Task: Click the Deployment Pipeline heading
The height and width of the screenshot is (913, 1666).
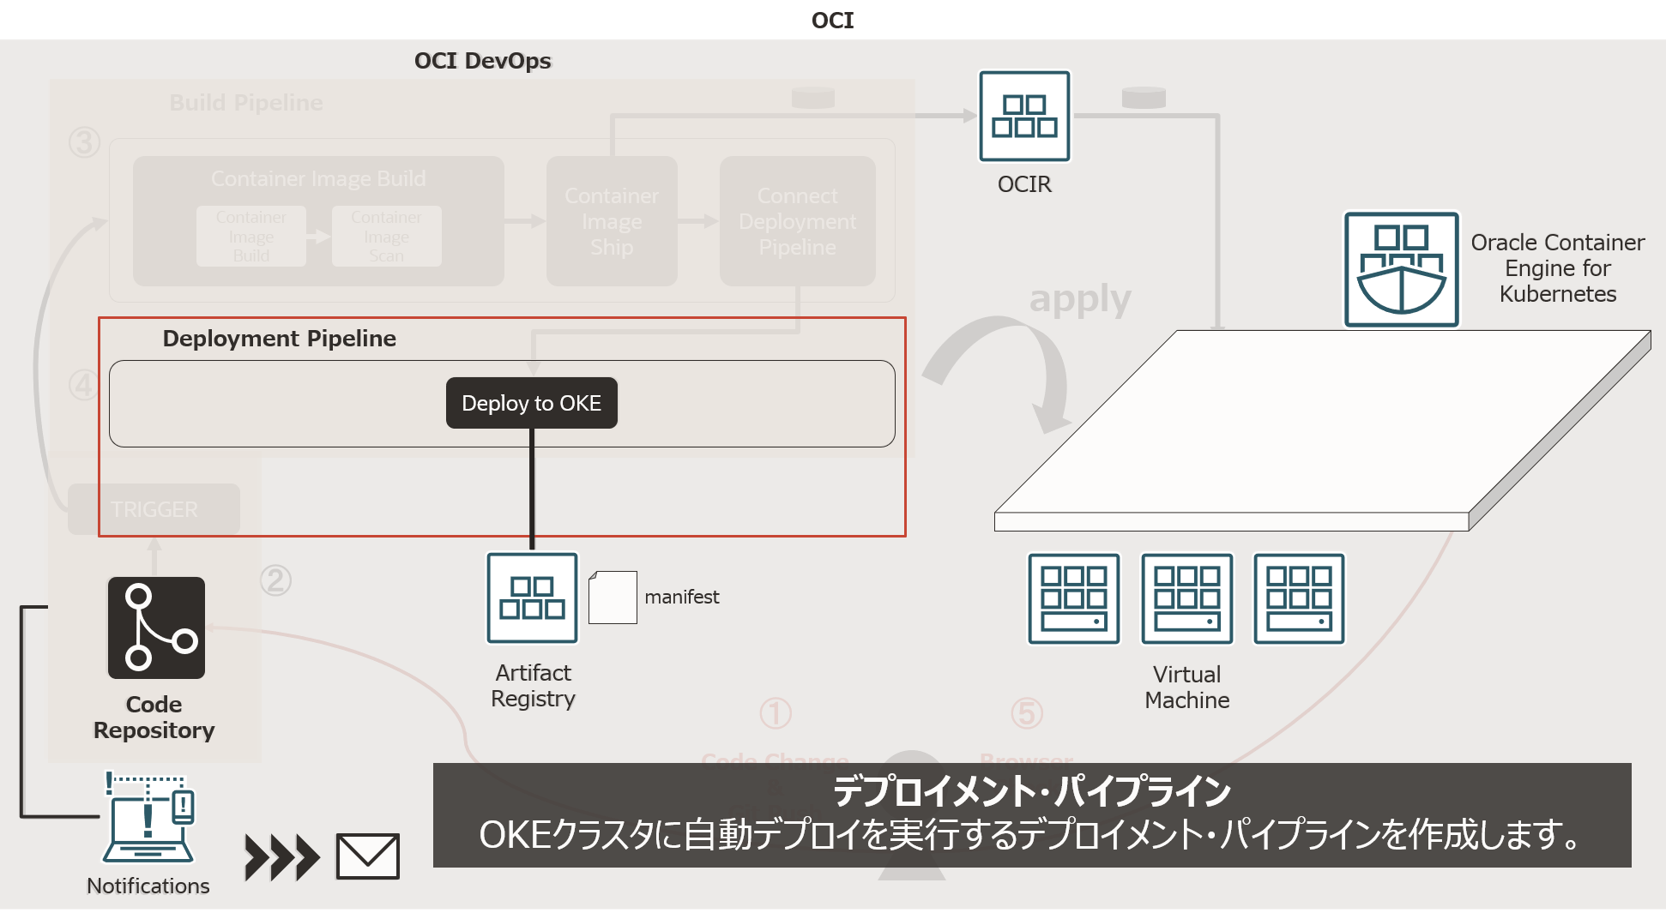Action: click(x=279, y=339)
